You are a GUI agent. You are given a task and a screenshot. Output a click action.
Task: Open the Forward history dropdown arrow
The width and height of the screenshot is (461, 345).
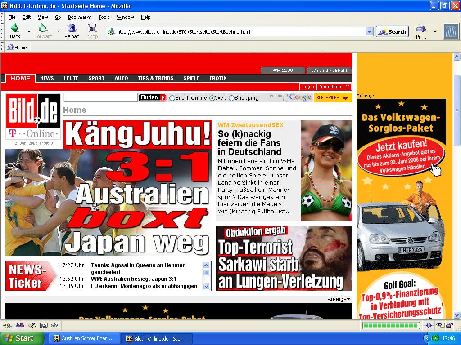coord(59,31)
